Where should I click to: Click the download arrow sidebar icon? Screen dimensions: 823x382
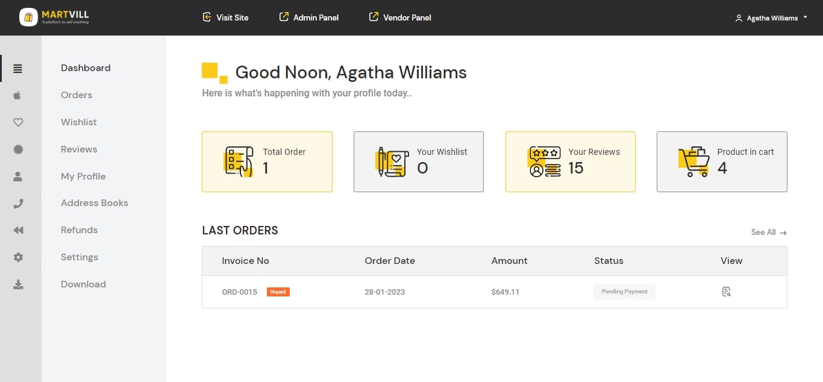[x=18, y=284]
